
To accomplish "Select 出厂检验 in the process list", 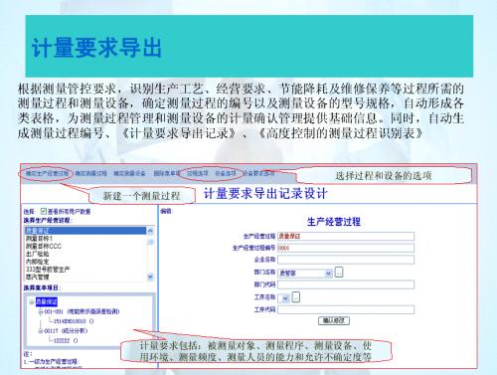I will coord(38,254).
